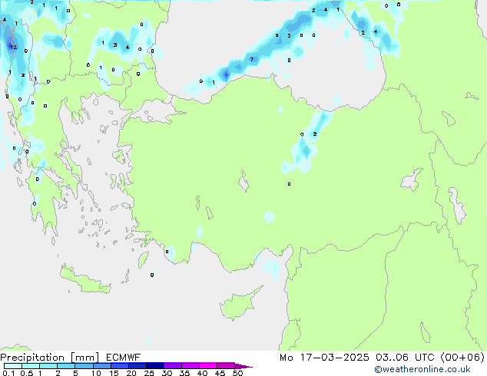Screen dimensions: 487x376
Task: Select the 2–5 mm legend color swatch
Action: 66,366
